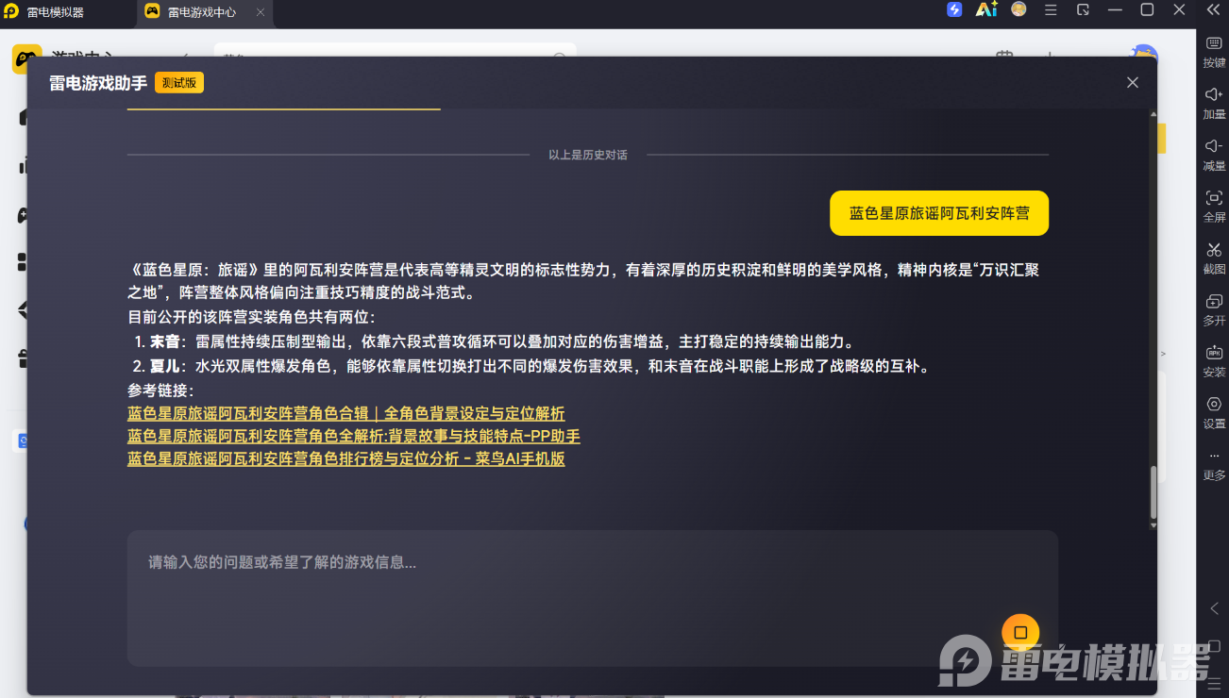This screenshot has width=1229, height=698.
Task: Click the question input field
Action: pos(593,598)
